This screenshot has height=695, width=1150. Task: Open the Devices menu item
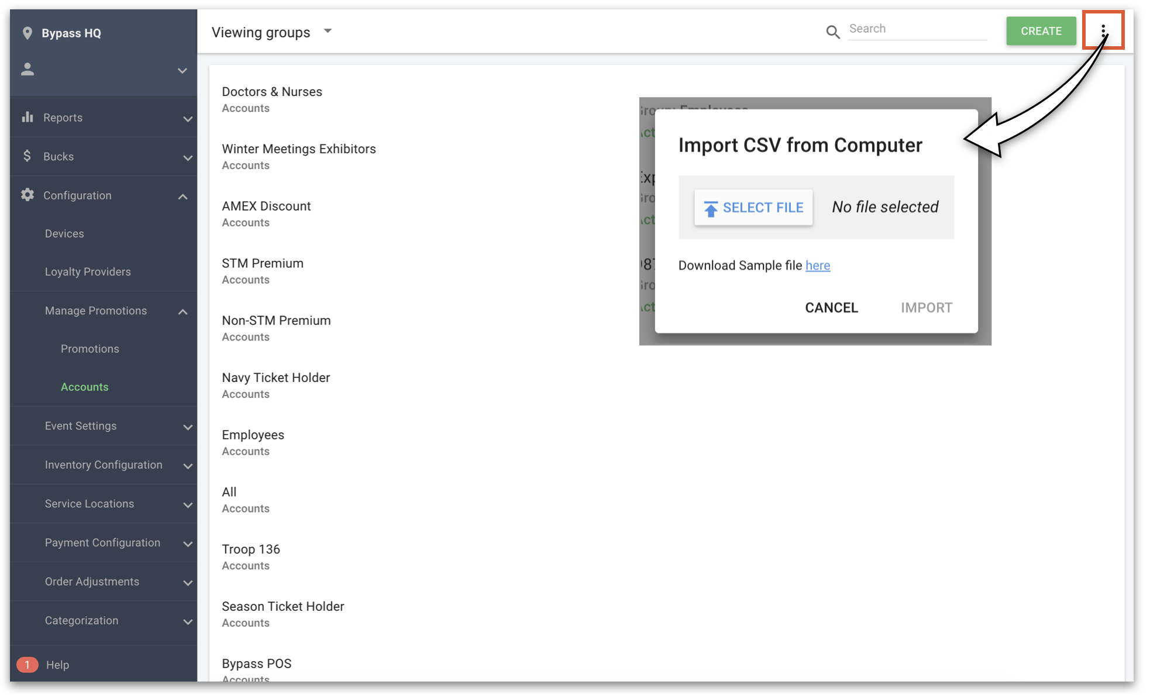(x=64, y=233)
